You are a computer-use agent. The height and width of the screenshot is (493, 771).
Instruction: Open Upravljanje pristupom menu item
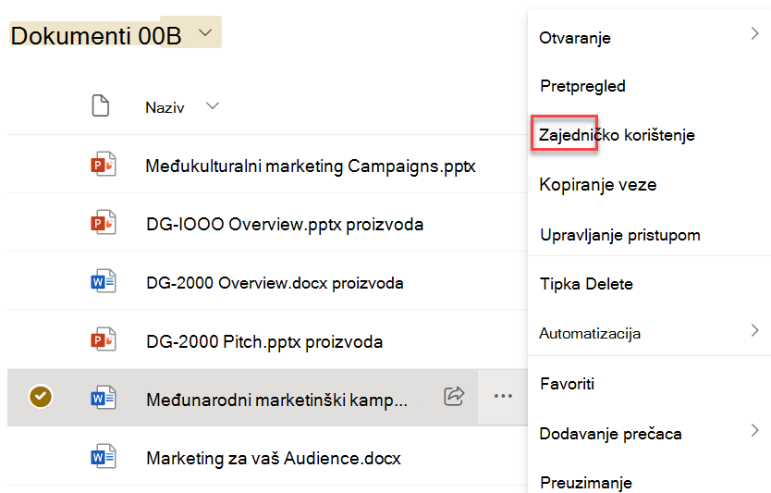(620, 235)
